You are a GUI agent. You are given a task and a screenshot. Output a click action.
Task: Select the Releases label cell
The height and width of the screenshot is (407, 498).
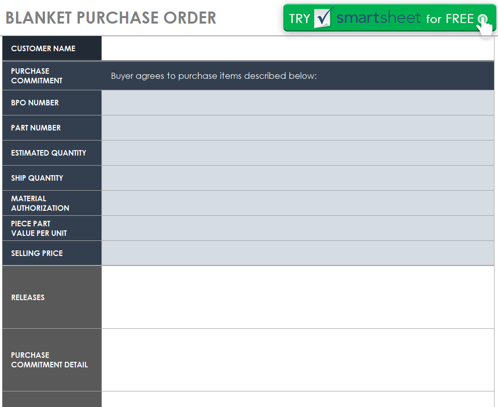[52, 297]
